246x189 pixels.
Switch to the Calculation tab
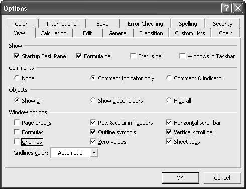pyautogui.click(x=53, y=33)
